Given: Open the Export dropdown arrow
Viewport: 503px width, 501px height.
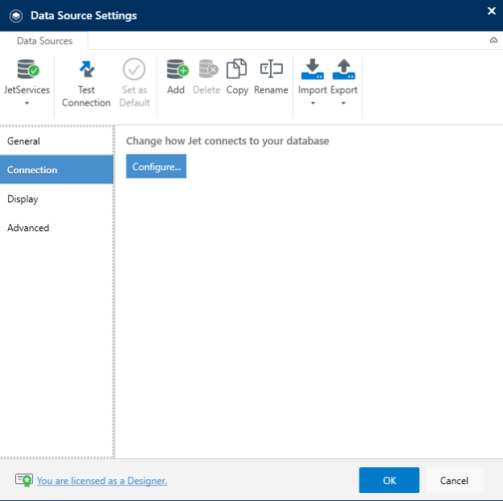Looking at the screenshot, I should click(x=343, y=103).
